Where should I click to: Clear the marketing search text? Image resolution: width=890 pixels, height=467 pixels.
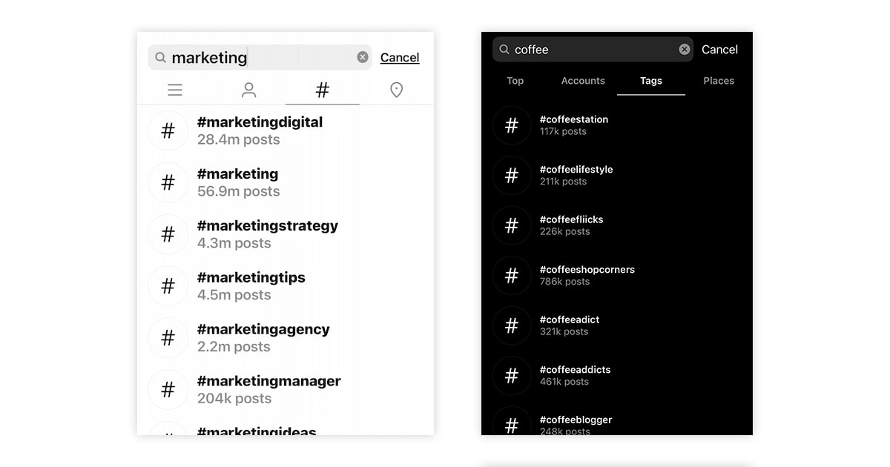(x=362, y=57)
